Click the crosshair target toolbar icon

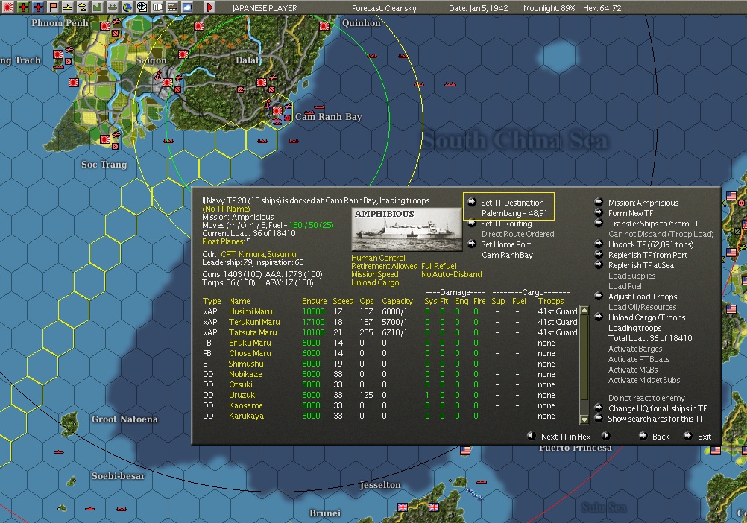tap(142, 7)
